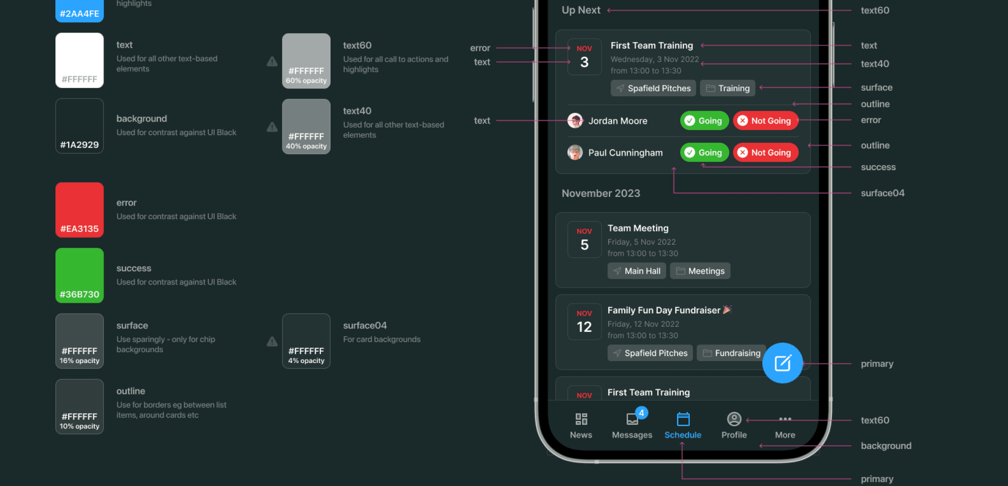Mark Jordan Moore as Not Going
The width and height of the screenshot is (1008, 486).
point(766,121)
